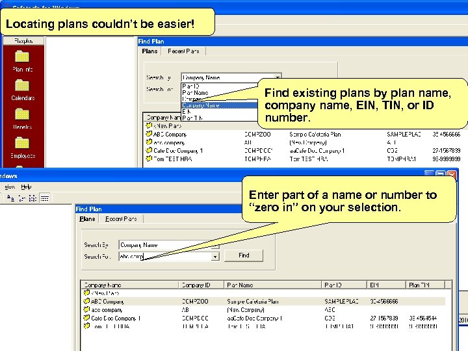Switch to Details view in the front window toolbar

44,198
